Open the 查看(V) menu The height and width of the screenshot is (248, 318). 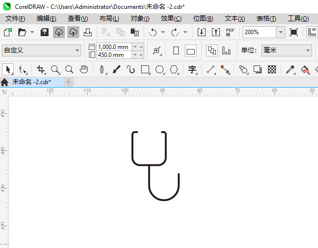click(x=78, y=19)
